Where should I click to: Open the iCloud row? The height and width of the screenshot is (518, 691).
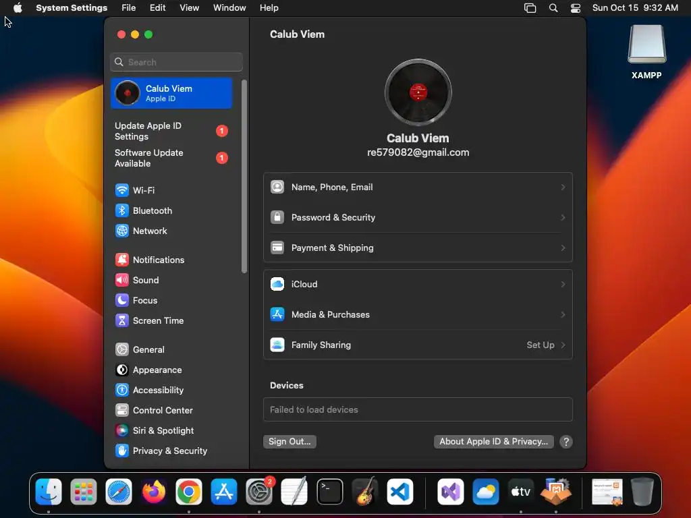418,284
